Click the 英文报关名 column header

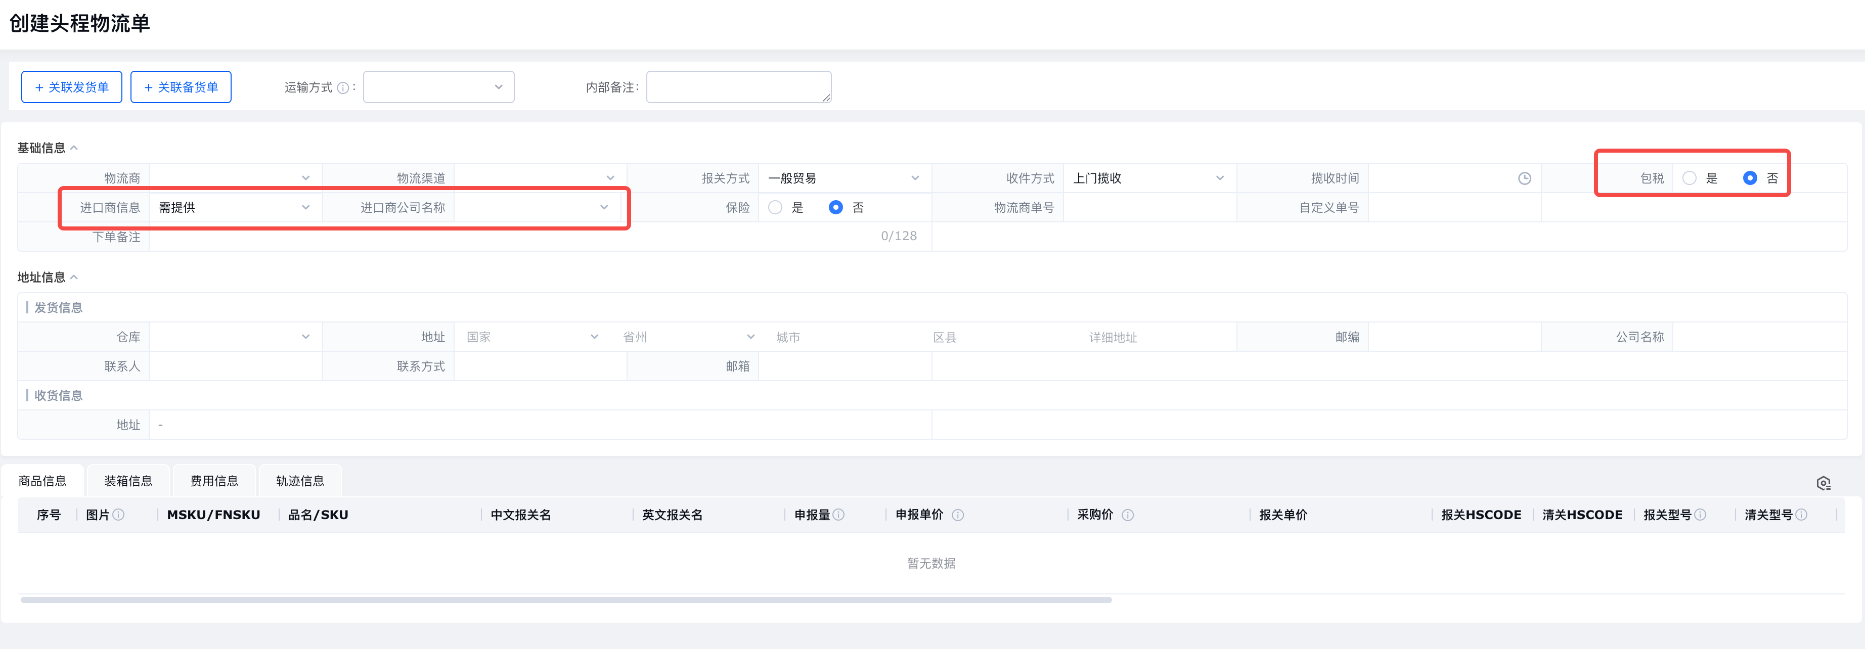click(x=672, y=515)
